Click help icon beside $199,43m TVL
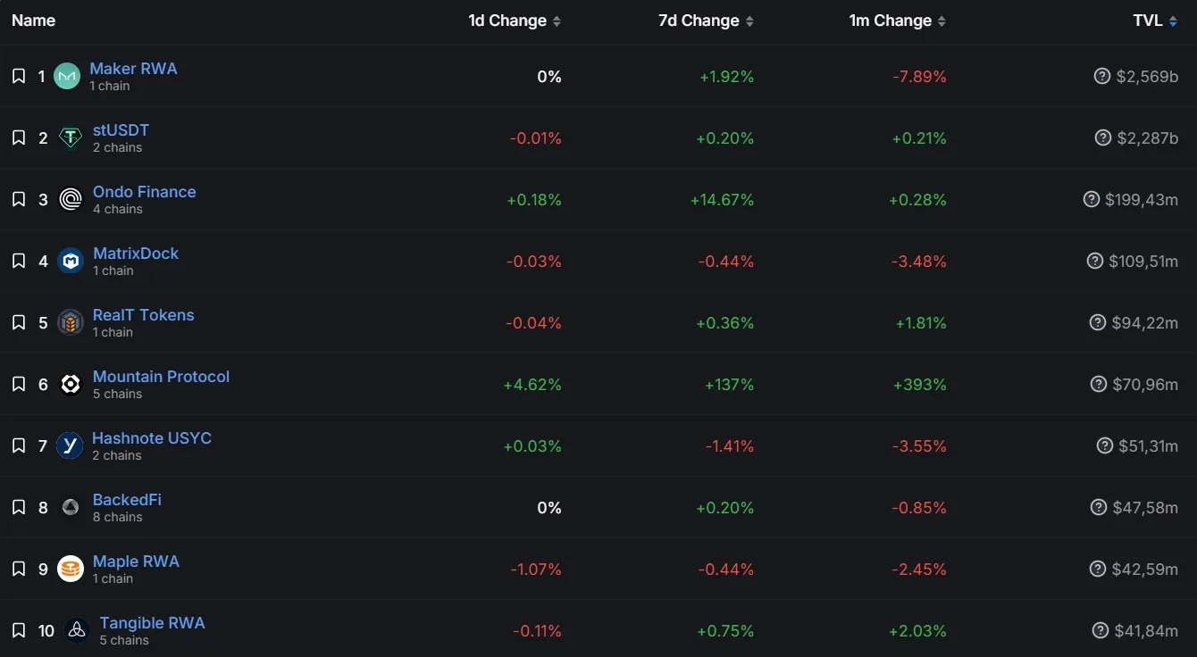This screenshot has height=657, width=1197. coord(1092,200)
